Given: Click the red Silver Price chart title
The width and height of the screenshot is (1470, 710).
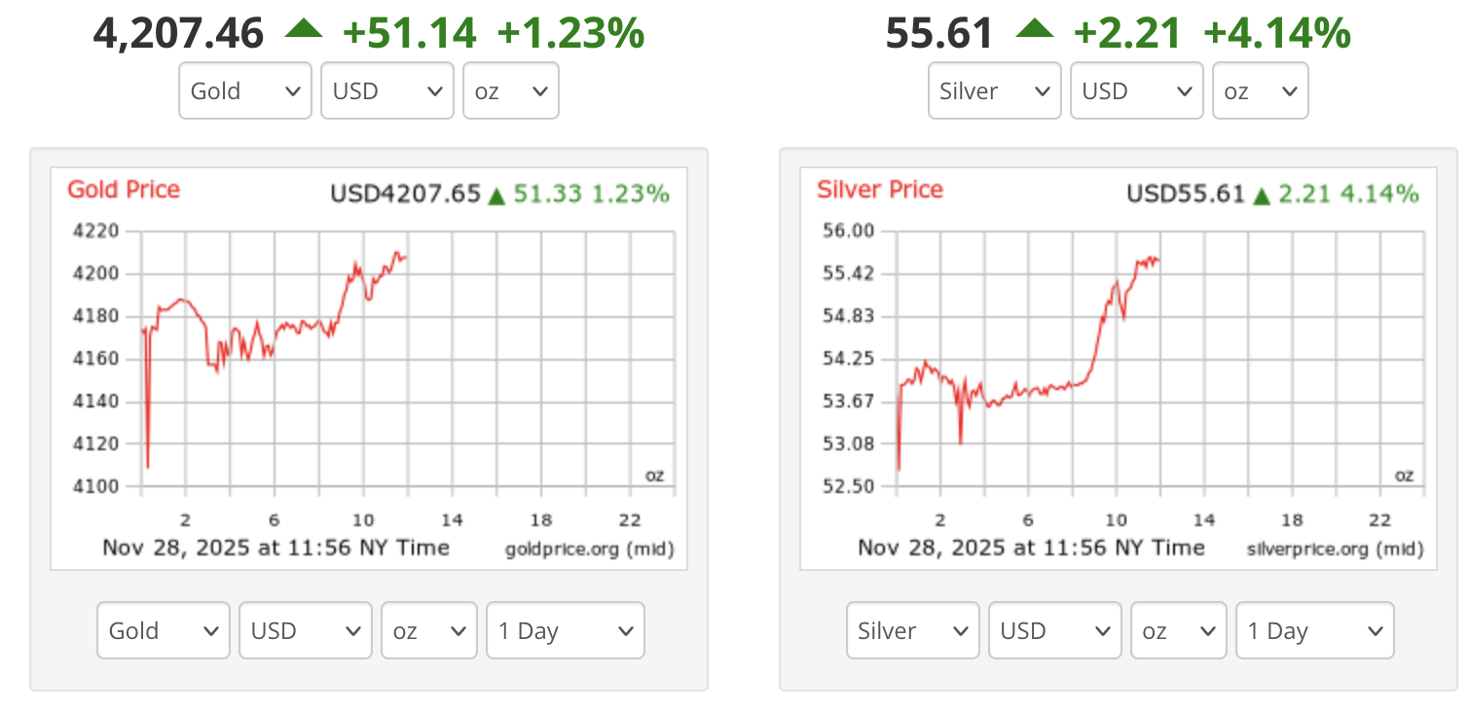Looking at the screenshot, I should coord(880,190).
